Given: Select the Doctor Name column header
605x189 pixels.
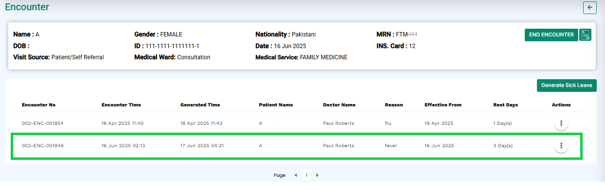Looking at the screenshot, I should [x=339, y=105].
